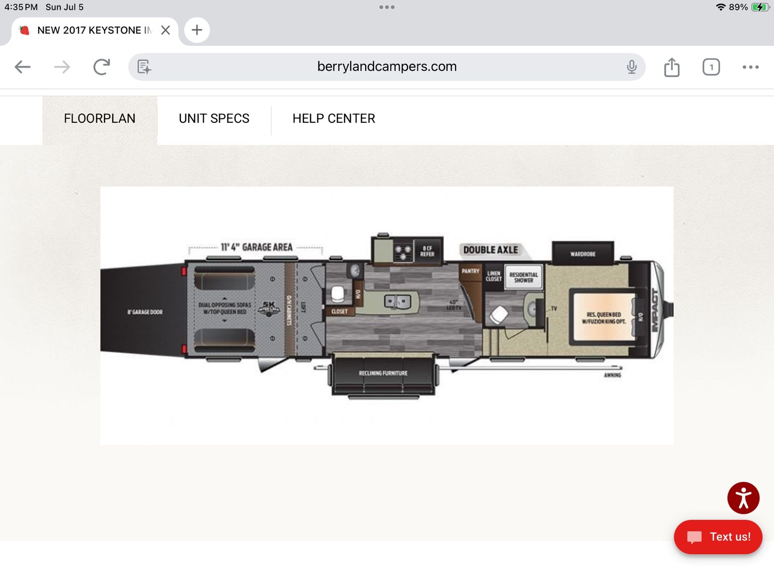Switch to the UNIT SPECS tab

click(214, 118)
